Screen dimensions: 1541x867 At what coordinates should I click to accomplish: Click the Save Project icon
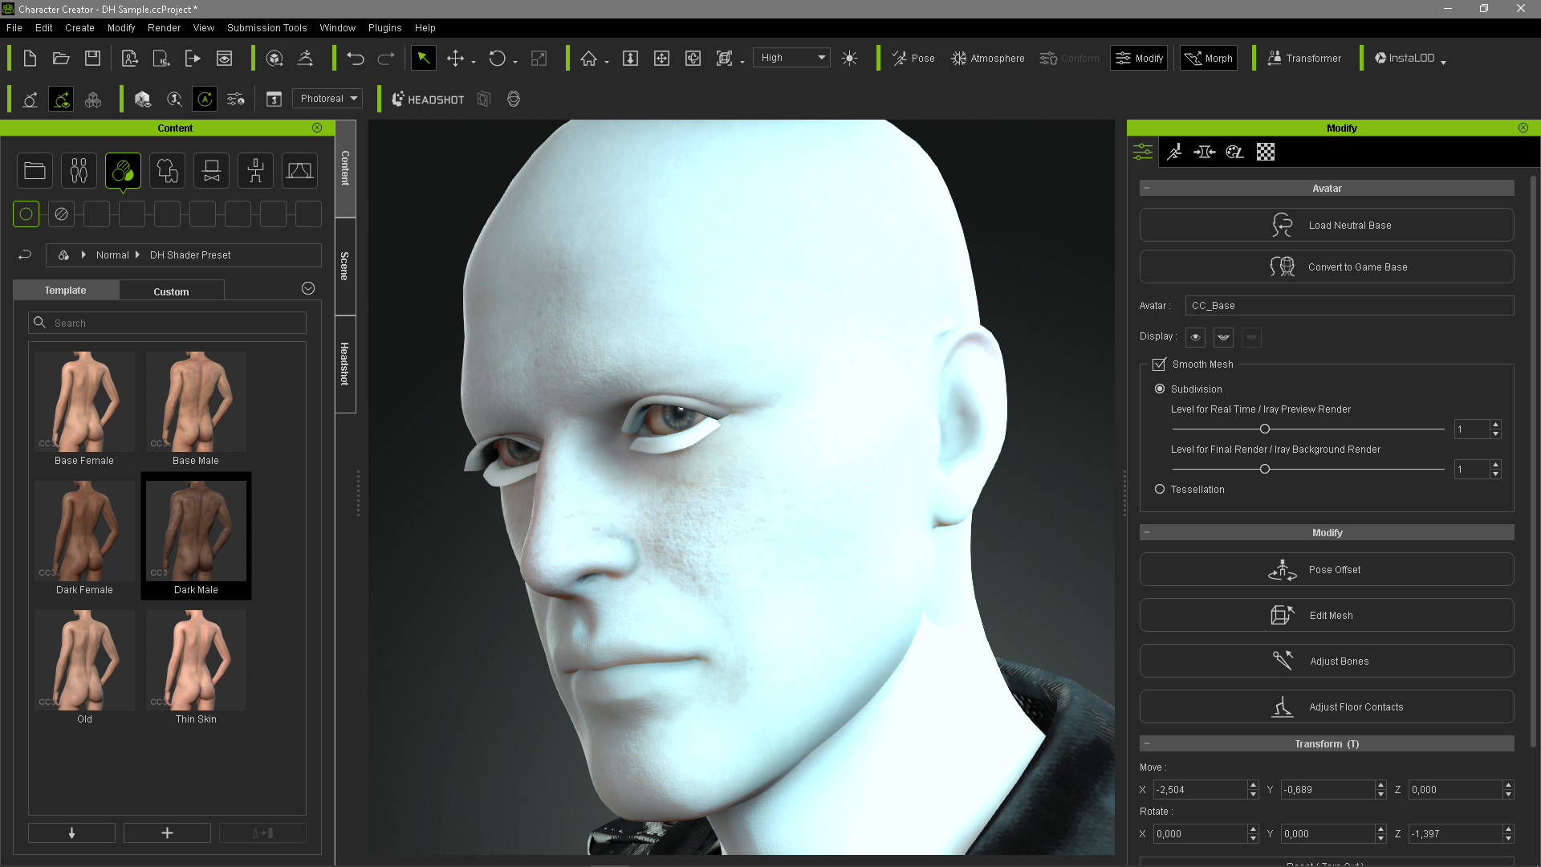pyautogui.click(x=93, y=58)
